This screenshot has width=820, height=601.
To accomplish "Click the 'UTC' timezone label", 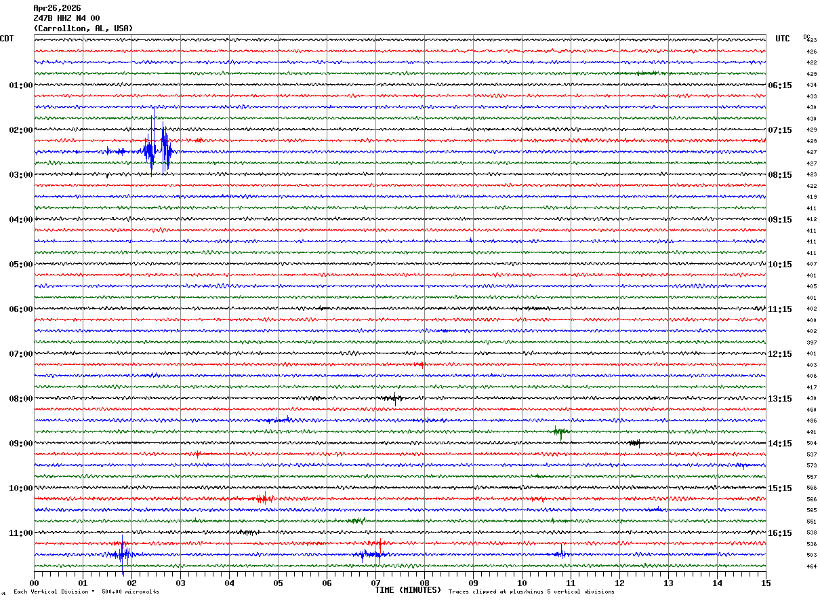I will click(783, 39).
